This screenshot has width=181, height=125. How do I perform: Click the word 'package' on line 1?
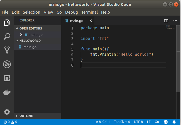click(89, 28)
